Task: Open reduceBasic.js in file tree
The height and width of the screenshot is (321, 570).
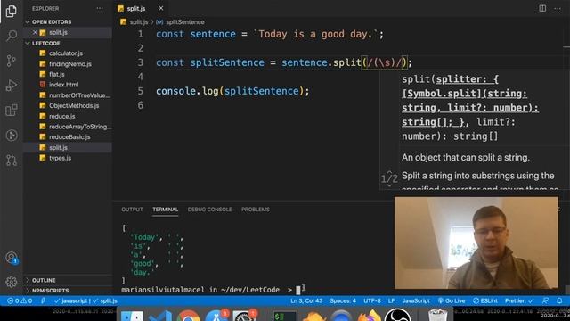Action: pyautogui.click(x=68, y=137)
